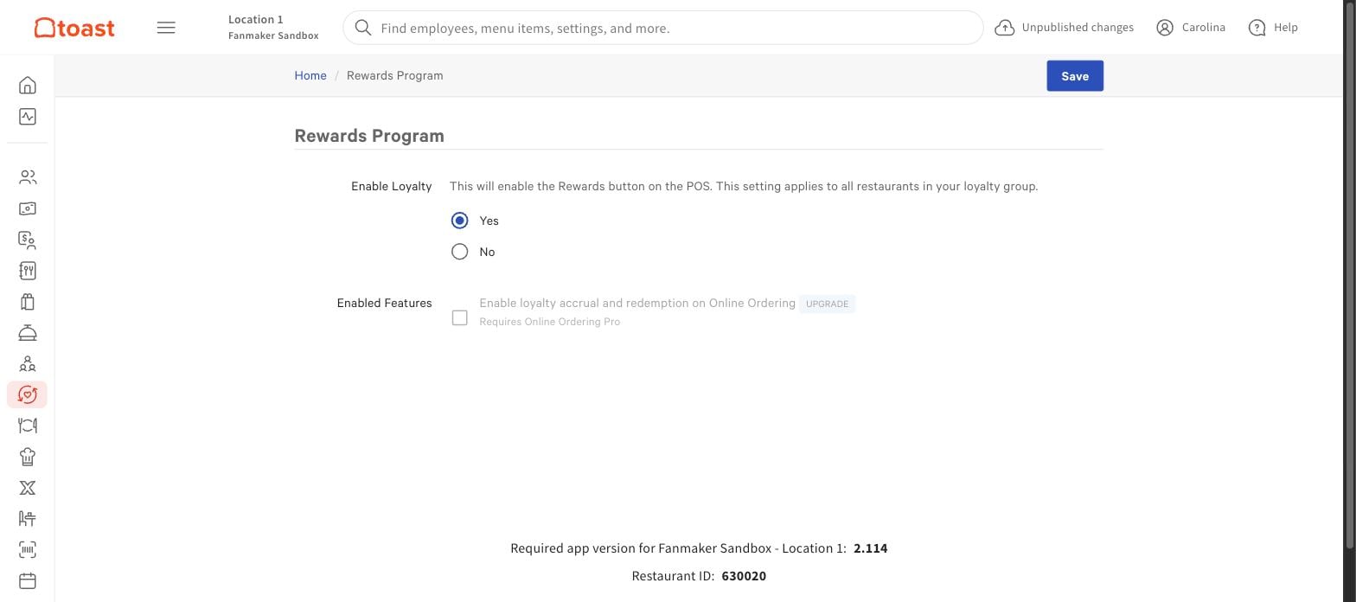The image size is (1356, 602).
Task: Open the reports activity chart icon
Action: click(x=28, y=117)
